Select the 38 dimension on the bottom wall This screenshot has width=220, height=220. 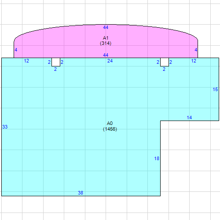81,193
